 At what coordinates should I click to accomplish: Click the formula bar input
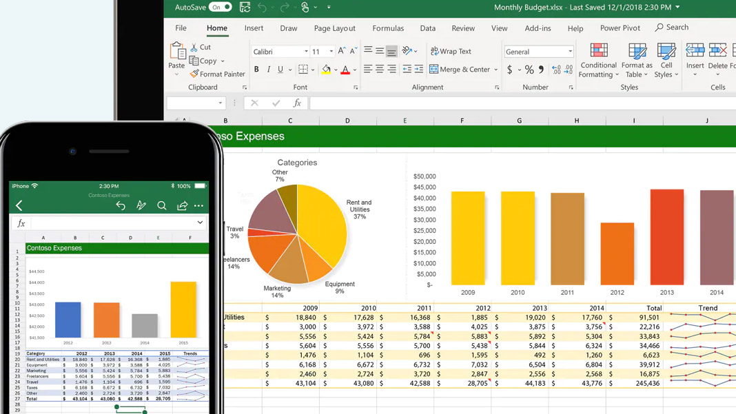[x=522, y=103]
